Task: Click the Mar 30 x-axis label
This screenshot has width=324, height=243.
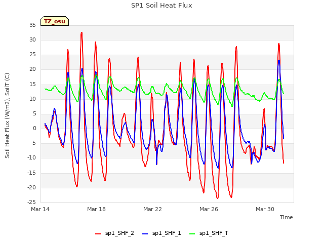Action: [265, 209]
